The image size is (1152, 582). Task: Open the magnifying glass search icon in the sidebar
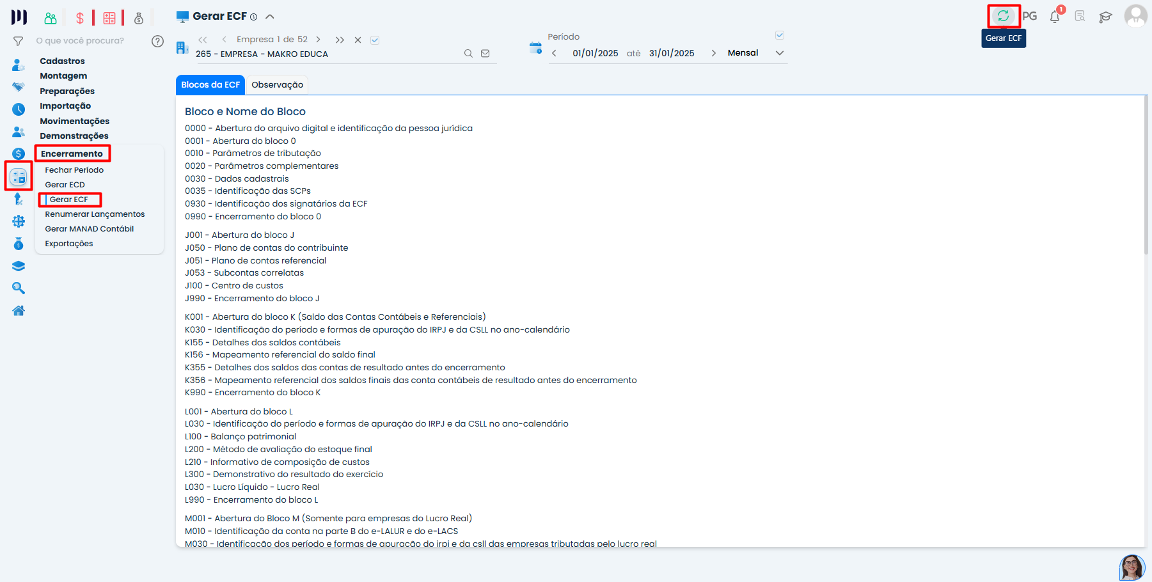coord(18,288)
